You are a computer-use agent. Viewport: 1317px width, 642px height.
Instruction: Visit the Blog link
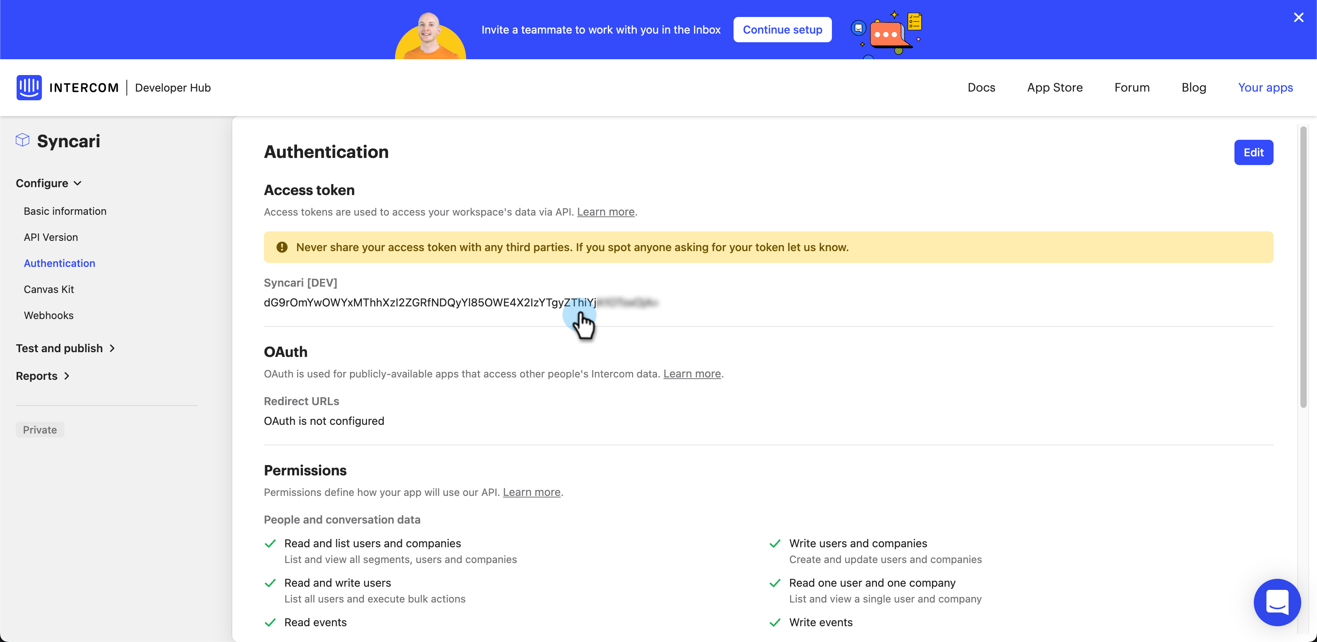coord(1193,87)
